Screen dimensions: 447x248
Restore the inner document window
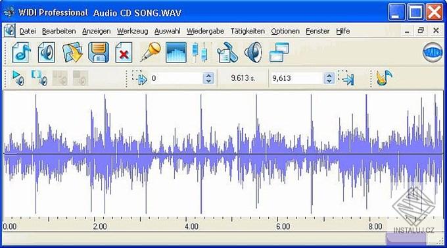[x=421, y=30]
